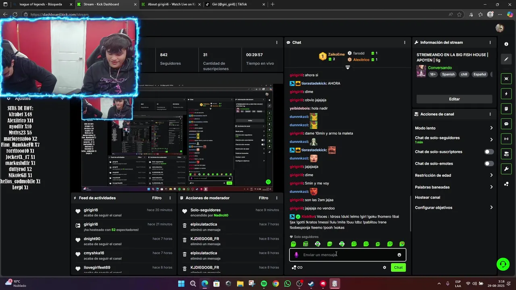Click the chill tag chip
The width and height of the screenshot is (516, 290).
[x=464, y=74]
